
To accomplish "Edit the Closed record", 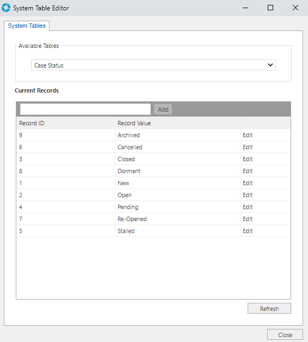I will point(248,159).
